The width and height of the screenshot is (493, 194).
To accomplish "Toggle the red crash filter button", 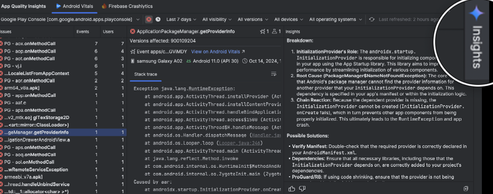I will point(149,20).
